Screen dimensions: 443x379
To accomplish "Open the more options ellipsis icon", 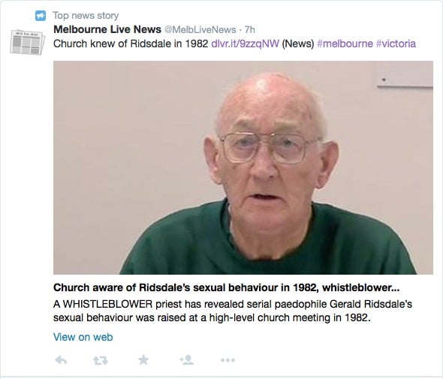I will point(228,360).
